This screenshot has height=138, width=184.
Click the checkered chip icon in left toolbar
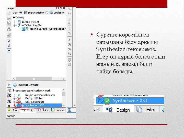[9, 41]
